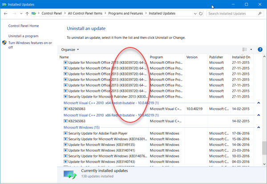Click Microsoft Visual C++ 2010 x86 group header
Screen dimensions: 267x184
[x=111, y=115]
